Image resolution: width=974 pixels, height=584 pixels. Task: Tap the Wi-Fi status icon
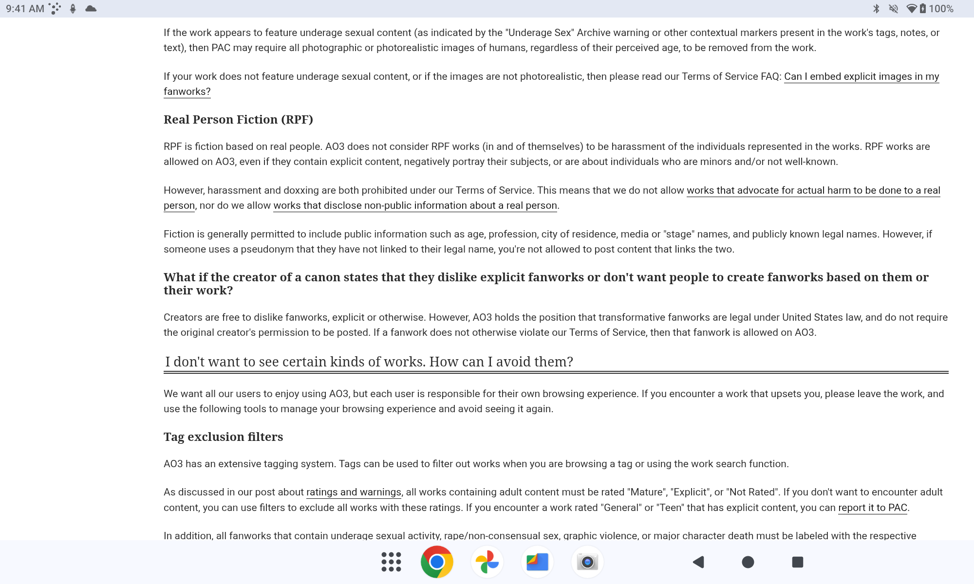click(911, 9)
